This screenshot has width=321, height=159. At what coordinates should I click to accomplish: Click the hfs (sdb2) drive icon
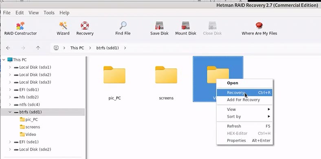point(16,97)
